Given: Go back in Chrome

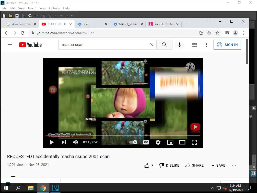Looking at the screenshot, I should 7,33.
